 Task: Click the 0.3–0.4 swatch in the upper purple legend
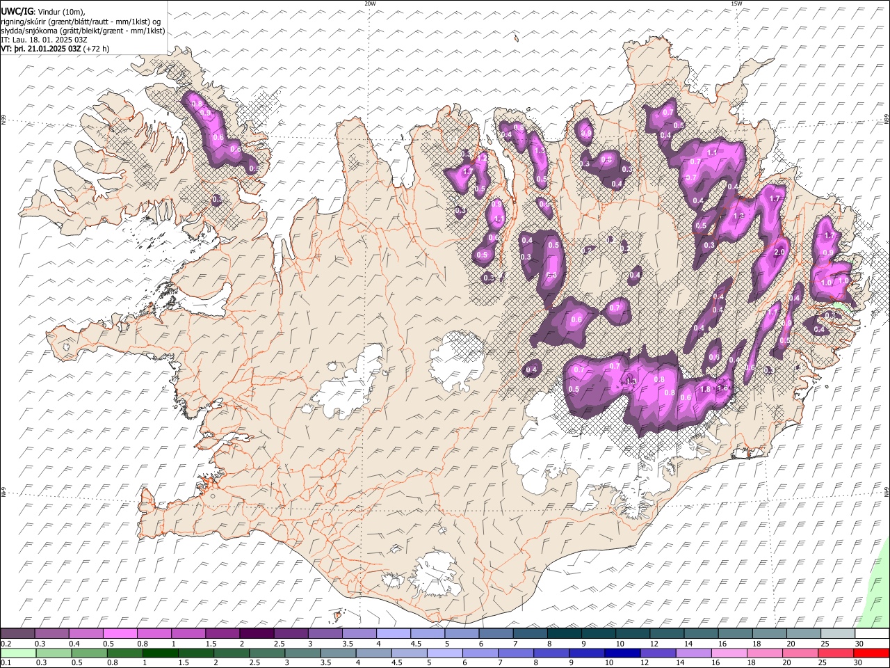pyautogui.click(x=52, y=633)
